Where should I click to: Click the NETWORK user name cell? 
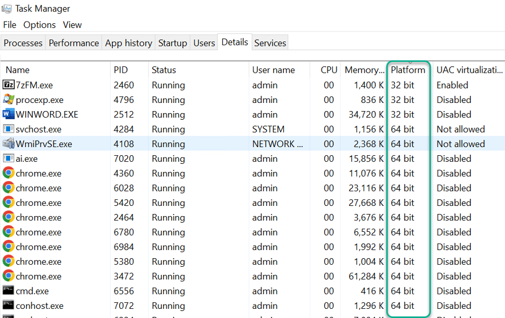coord(277,144)
